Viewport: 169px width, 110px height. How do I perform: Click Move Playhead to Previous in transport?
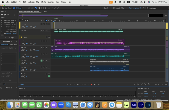[x=78, y=84]
